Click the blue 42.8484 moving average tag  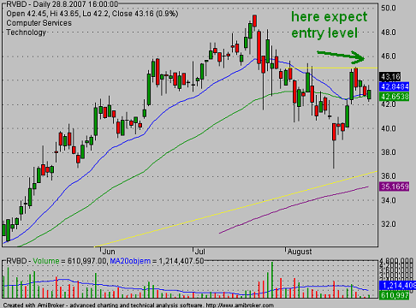[395, 86]
